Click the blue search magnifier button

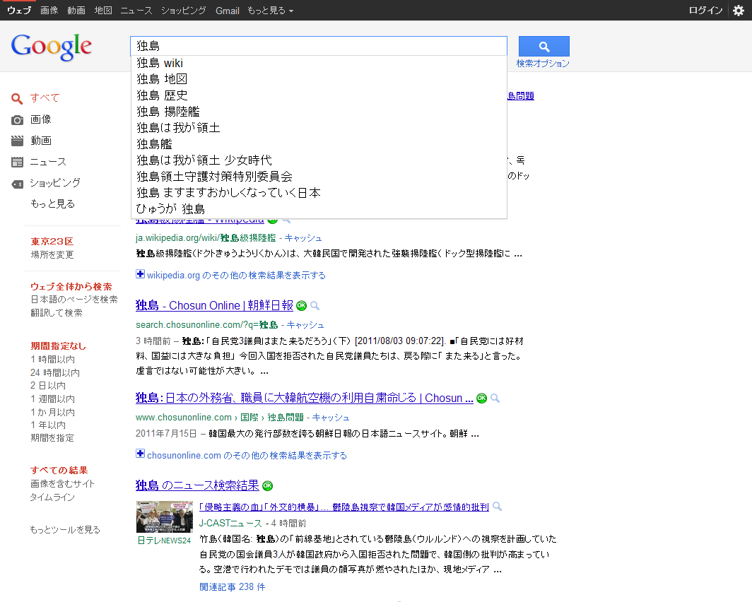(544, 47)
